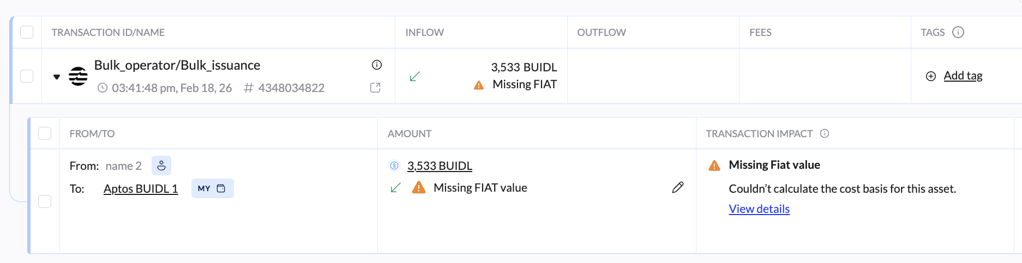This screenshot has width=1022, height=263.
Task: Click the Tags column info icon
Action: (958, 32)
